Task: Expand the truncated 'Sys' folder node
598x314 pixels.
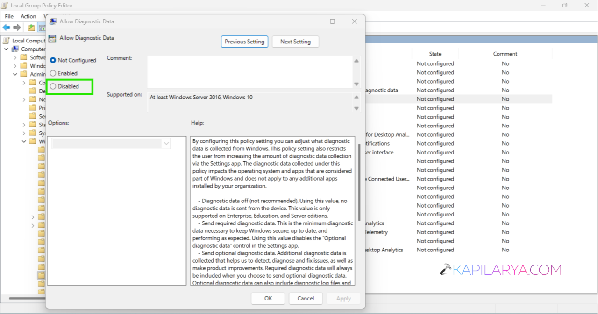Action: tap(24, 133)
